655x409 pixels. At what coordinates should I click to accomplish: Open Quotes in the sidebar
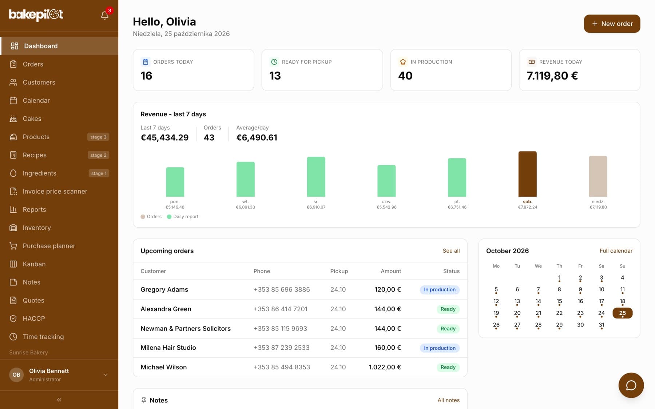59,300
